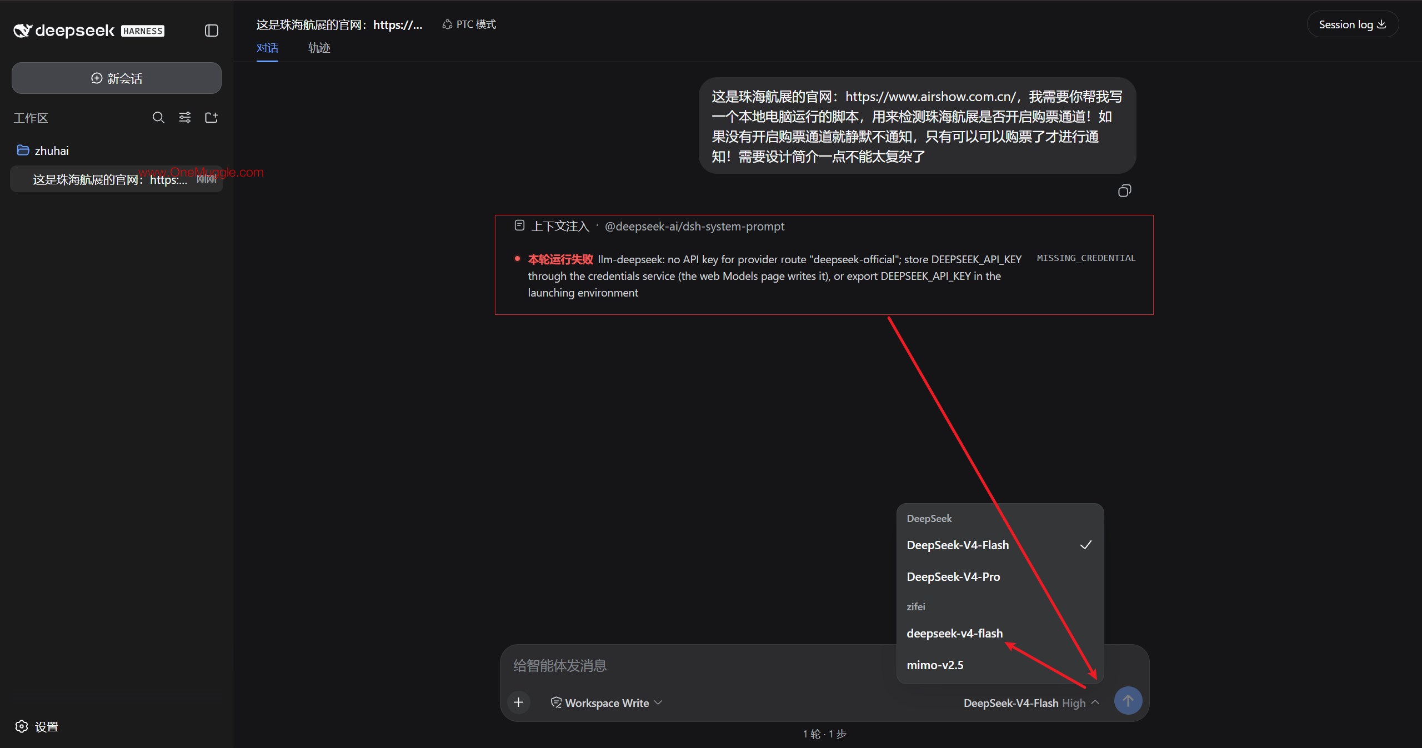Collapse the DeepSeek-V4-Flash High model selector

1032,703
